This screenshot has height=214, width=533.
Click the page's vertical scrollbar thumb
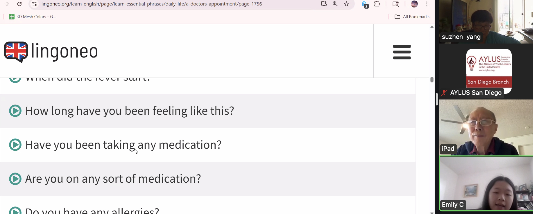point(432,80)
